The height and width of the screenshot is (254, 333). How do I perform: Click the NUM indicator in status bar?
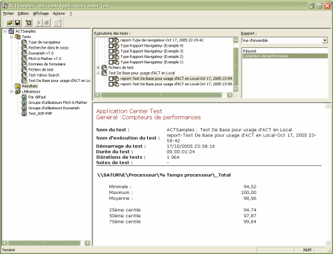(307, 250)
